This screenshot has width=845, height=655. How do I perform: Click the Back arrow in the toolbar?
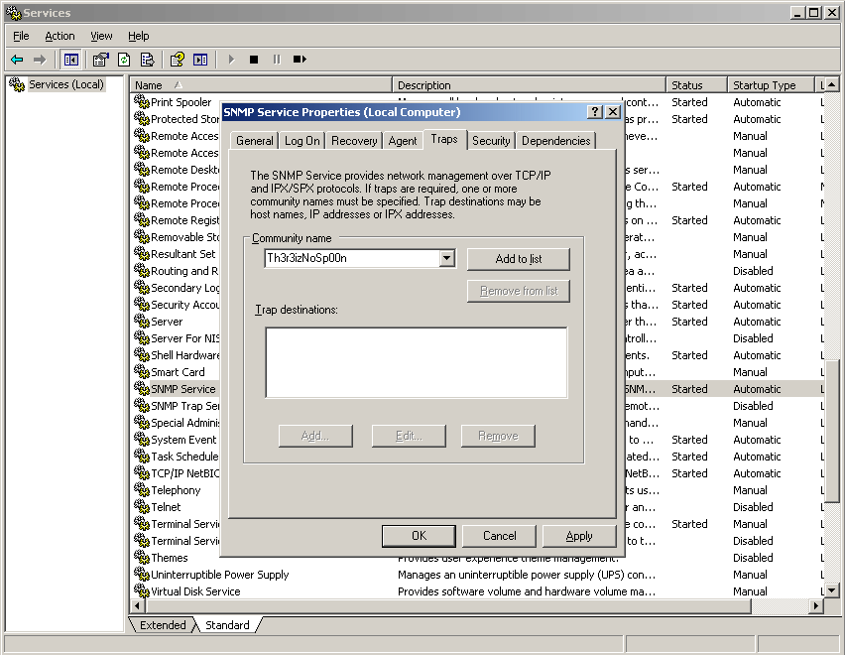pyautogui.click(x=17, y=60)
